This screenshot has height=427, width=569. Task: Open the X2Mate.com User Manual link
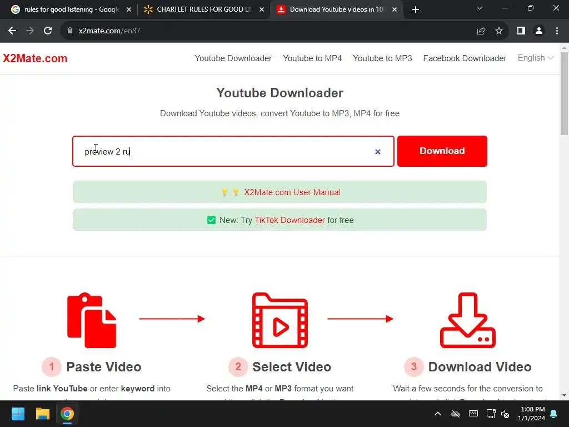(292, 192)
